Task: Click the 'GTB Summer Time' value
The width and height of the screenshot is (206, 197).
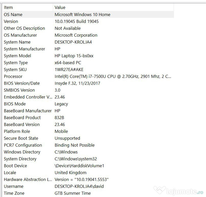Action: click(73, 193)
